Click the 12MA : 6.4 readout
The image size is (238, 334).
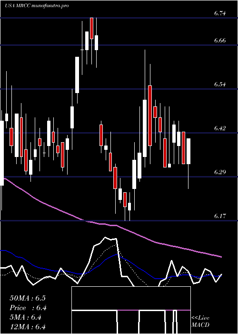(28, 327)
